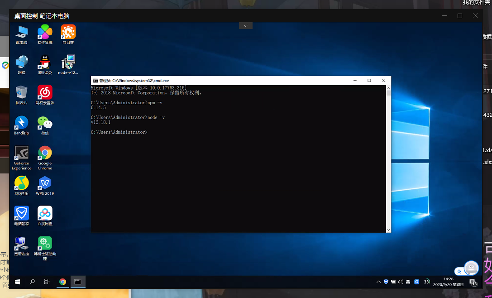492x298 pixels.
Task: Open the 回收站 recycle bin icon
Action: (21, 92)
